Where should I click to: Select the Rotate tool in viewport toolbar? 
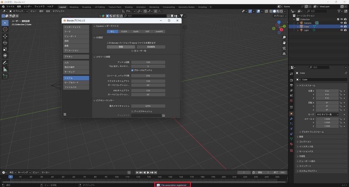[5, 43]
